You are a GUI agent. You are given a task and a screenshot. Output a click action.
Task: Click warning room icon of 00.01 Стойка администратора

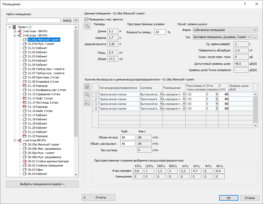click(x=25, y=161)
